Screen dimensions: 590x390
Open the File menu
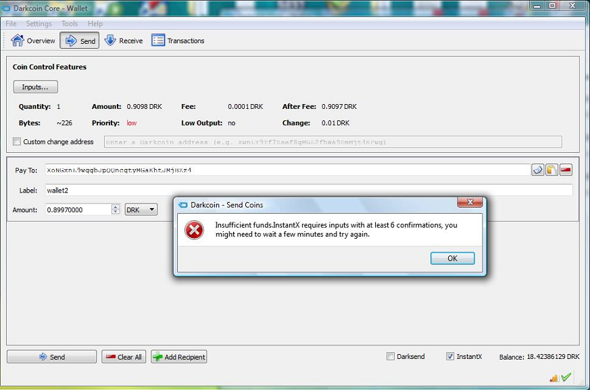tap(11, 24)
